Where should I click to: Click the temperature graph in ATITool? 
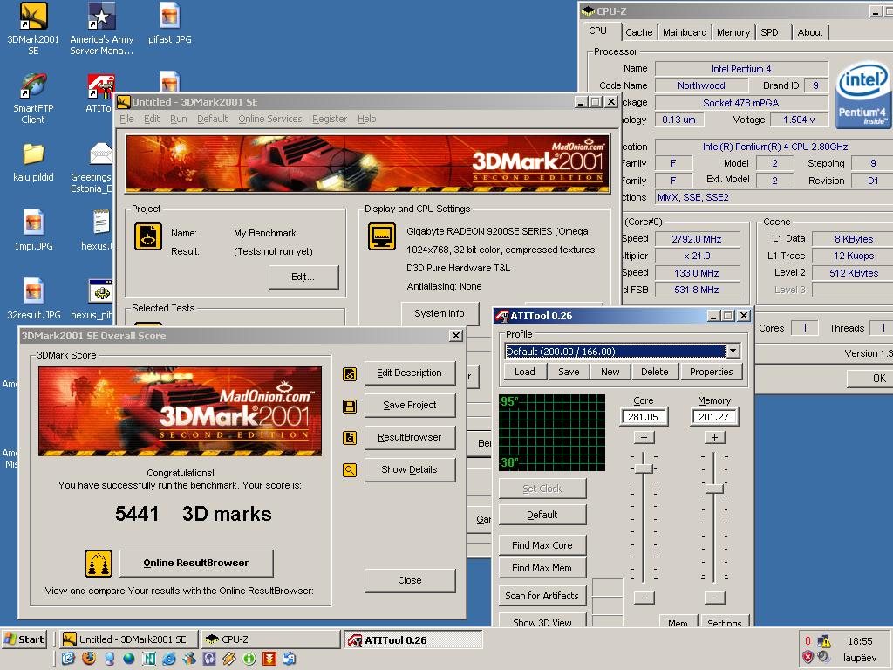point(552,433)
